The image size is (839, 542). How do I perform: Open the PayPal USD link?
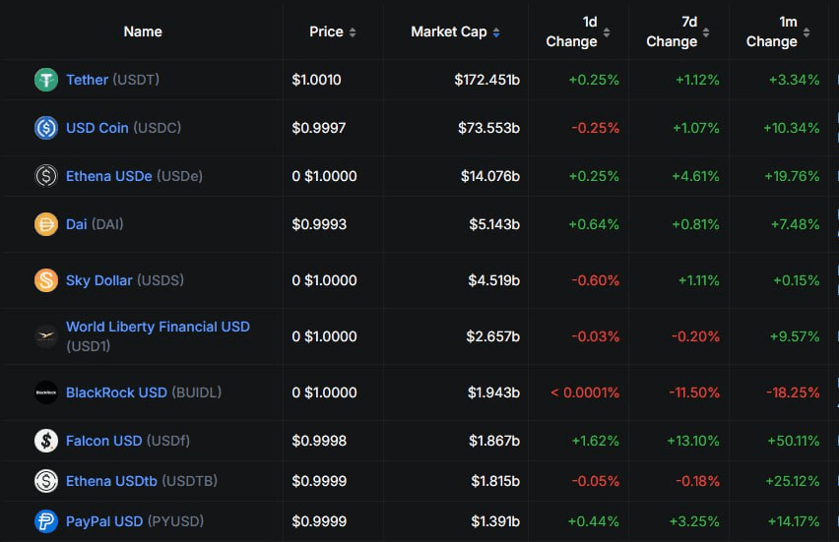(x=104, y=521)
